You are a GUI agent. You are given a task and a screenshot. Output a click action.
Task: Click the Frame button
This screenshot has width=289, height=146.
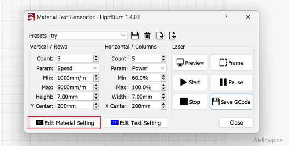pyautogui.click(x=231, y=63)
